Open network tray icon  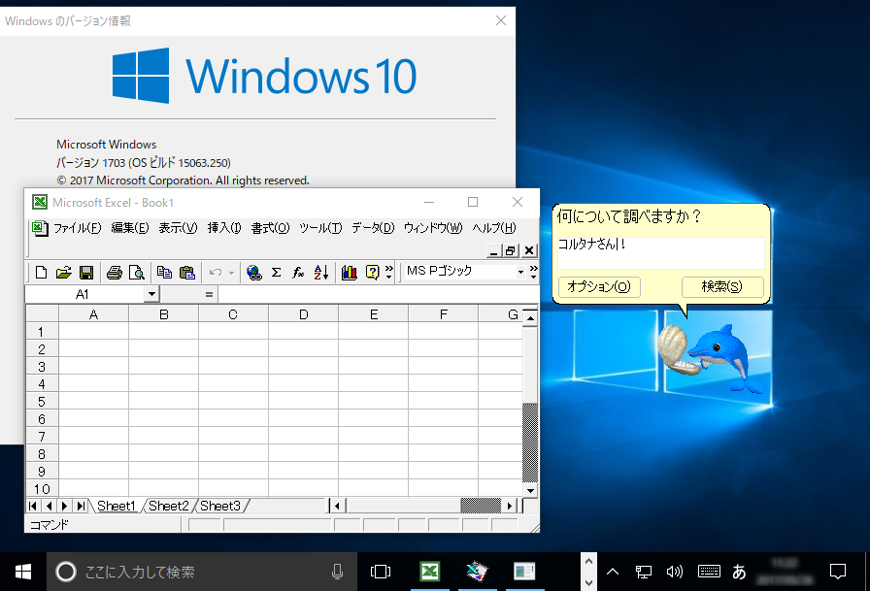point(644,572)
